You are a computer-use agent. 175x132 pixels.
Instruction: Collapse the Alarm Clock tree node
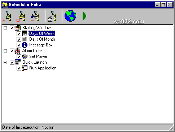[5, 51]
